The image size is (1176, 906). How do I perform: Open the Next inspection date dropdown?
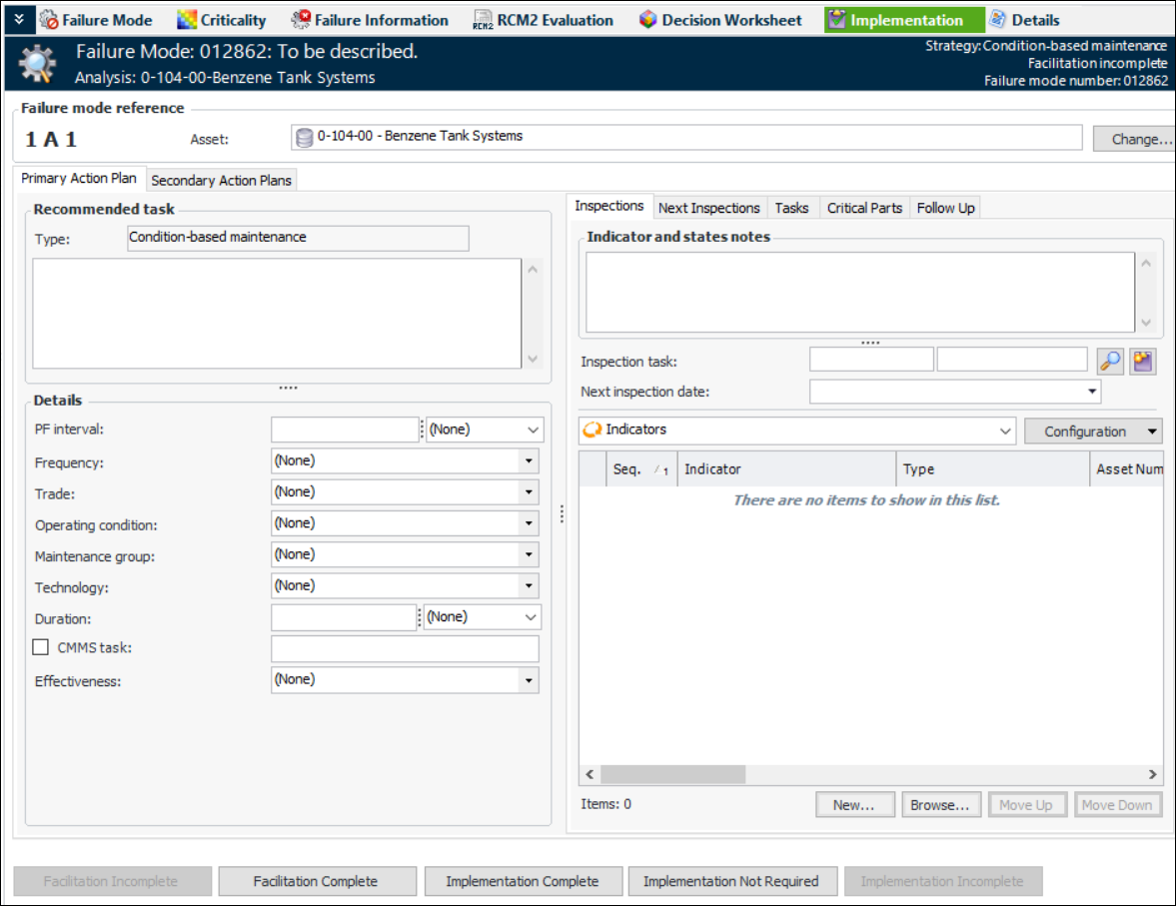[1091, 392]
